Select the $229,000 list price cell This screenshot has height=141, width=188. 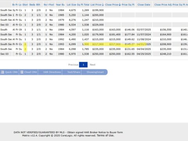[98, 25]
